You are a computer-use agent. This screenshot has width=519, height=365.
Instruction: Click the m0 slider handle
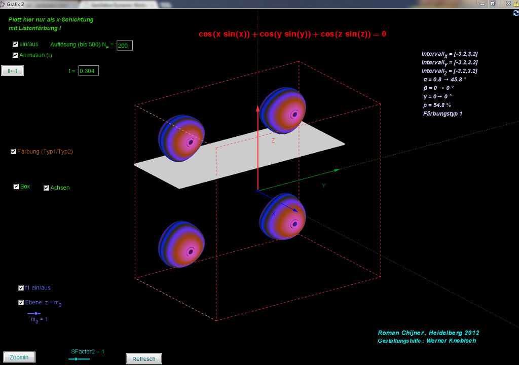(36, 313)
